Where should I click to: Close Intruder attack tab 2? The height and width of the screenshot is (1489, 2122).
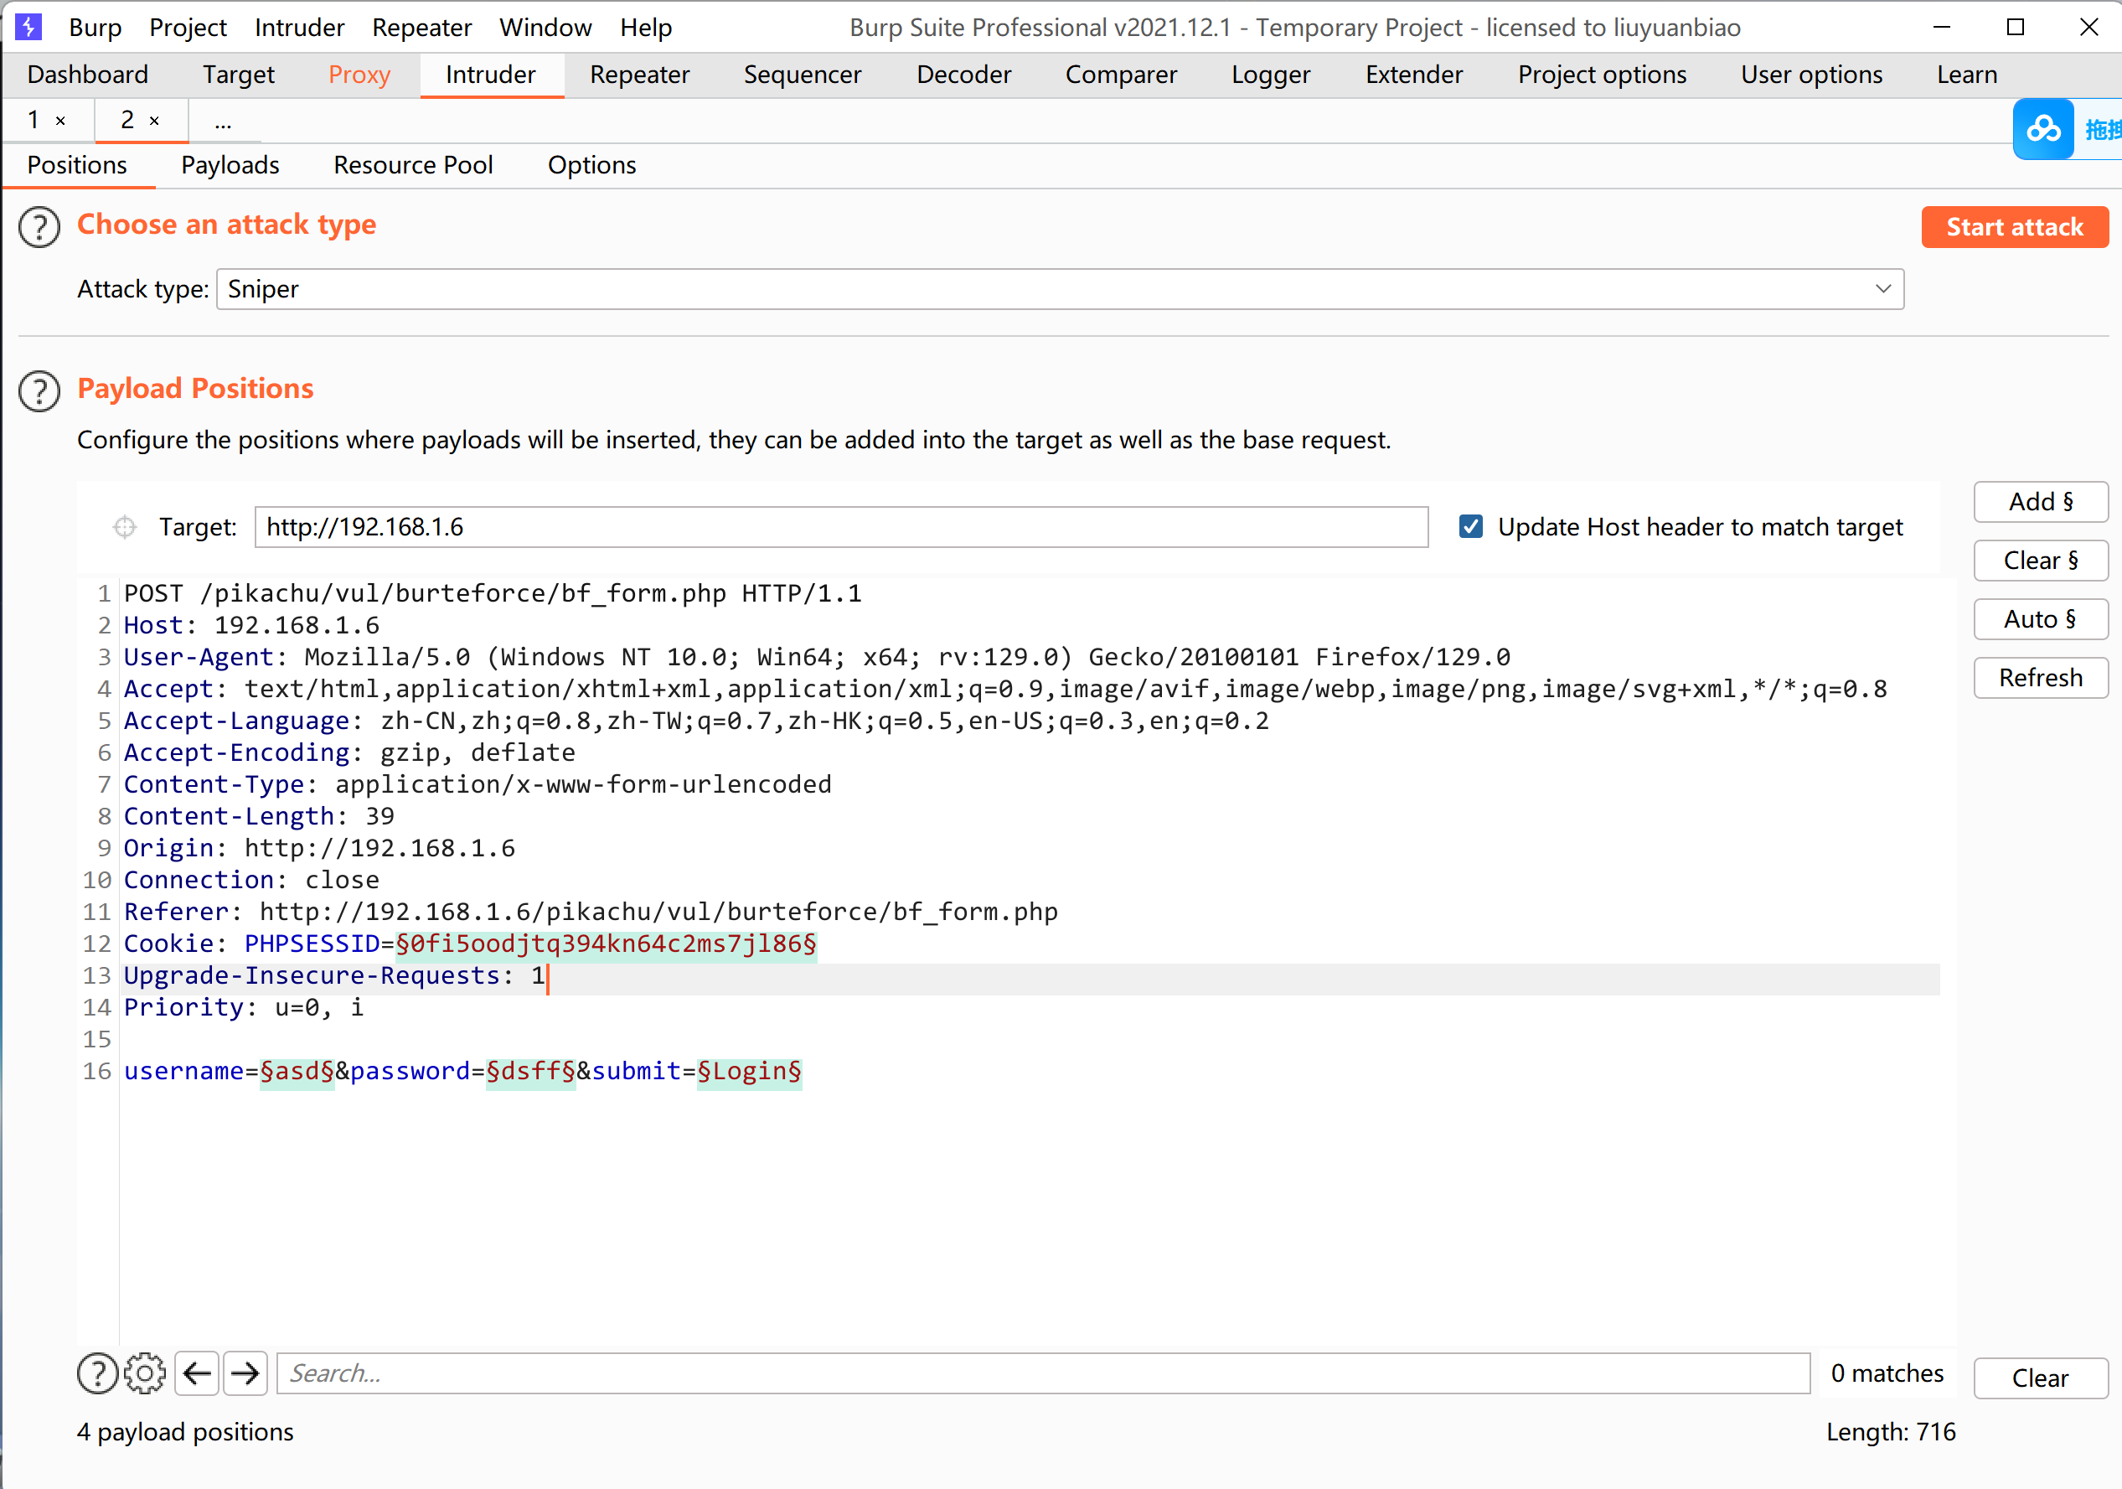coord(154,121)
